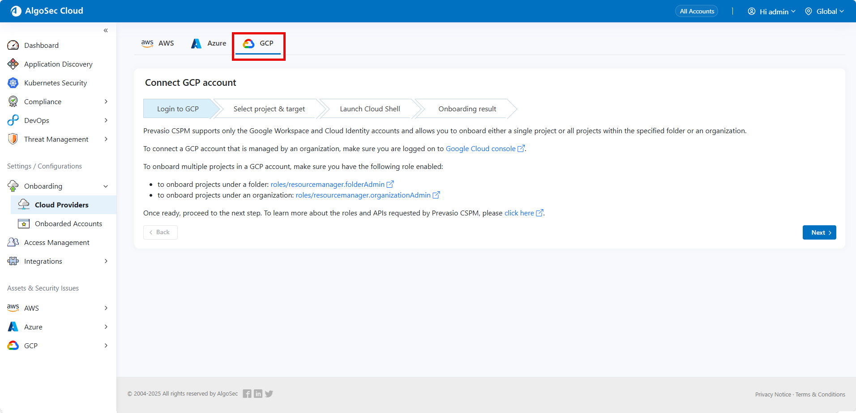Click the GCP cloud logo in sidebar
This screenshot has width=856, height=413.
13,346
